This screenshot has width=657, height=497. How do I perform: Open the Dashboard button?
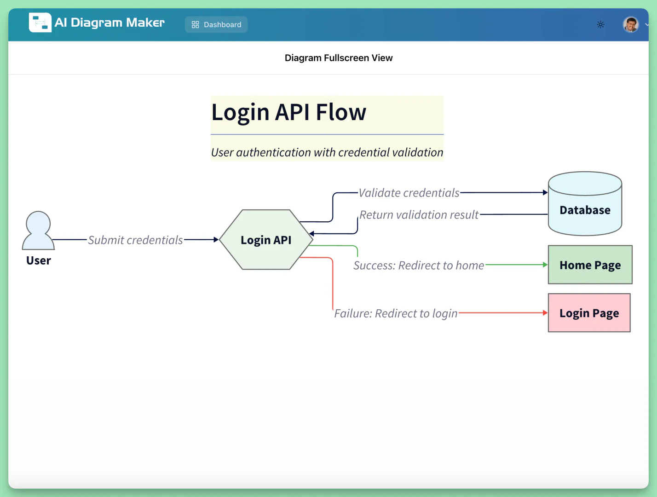click(x=216, y=24)
